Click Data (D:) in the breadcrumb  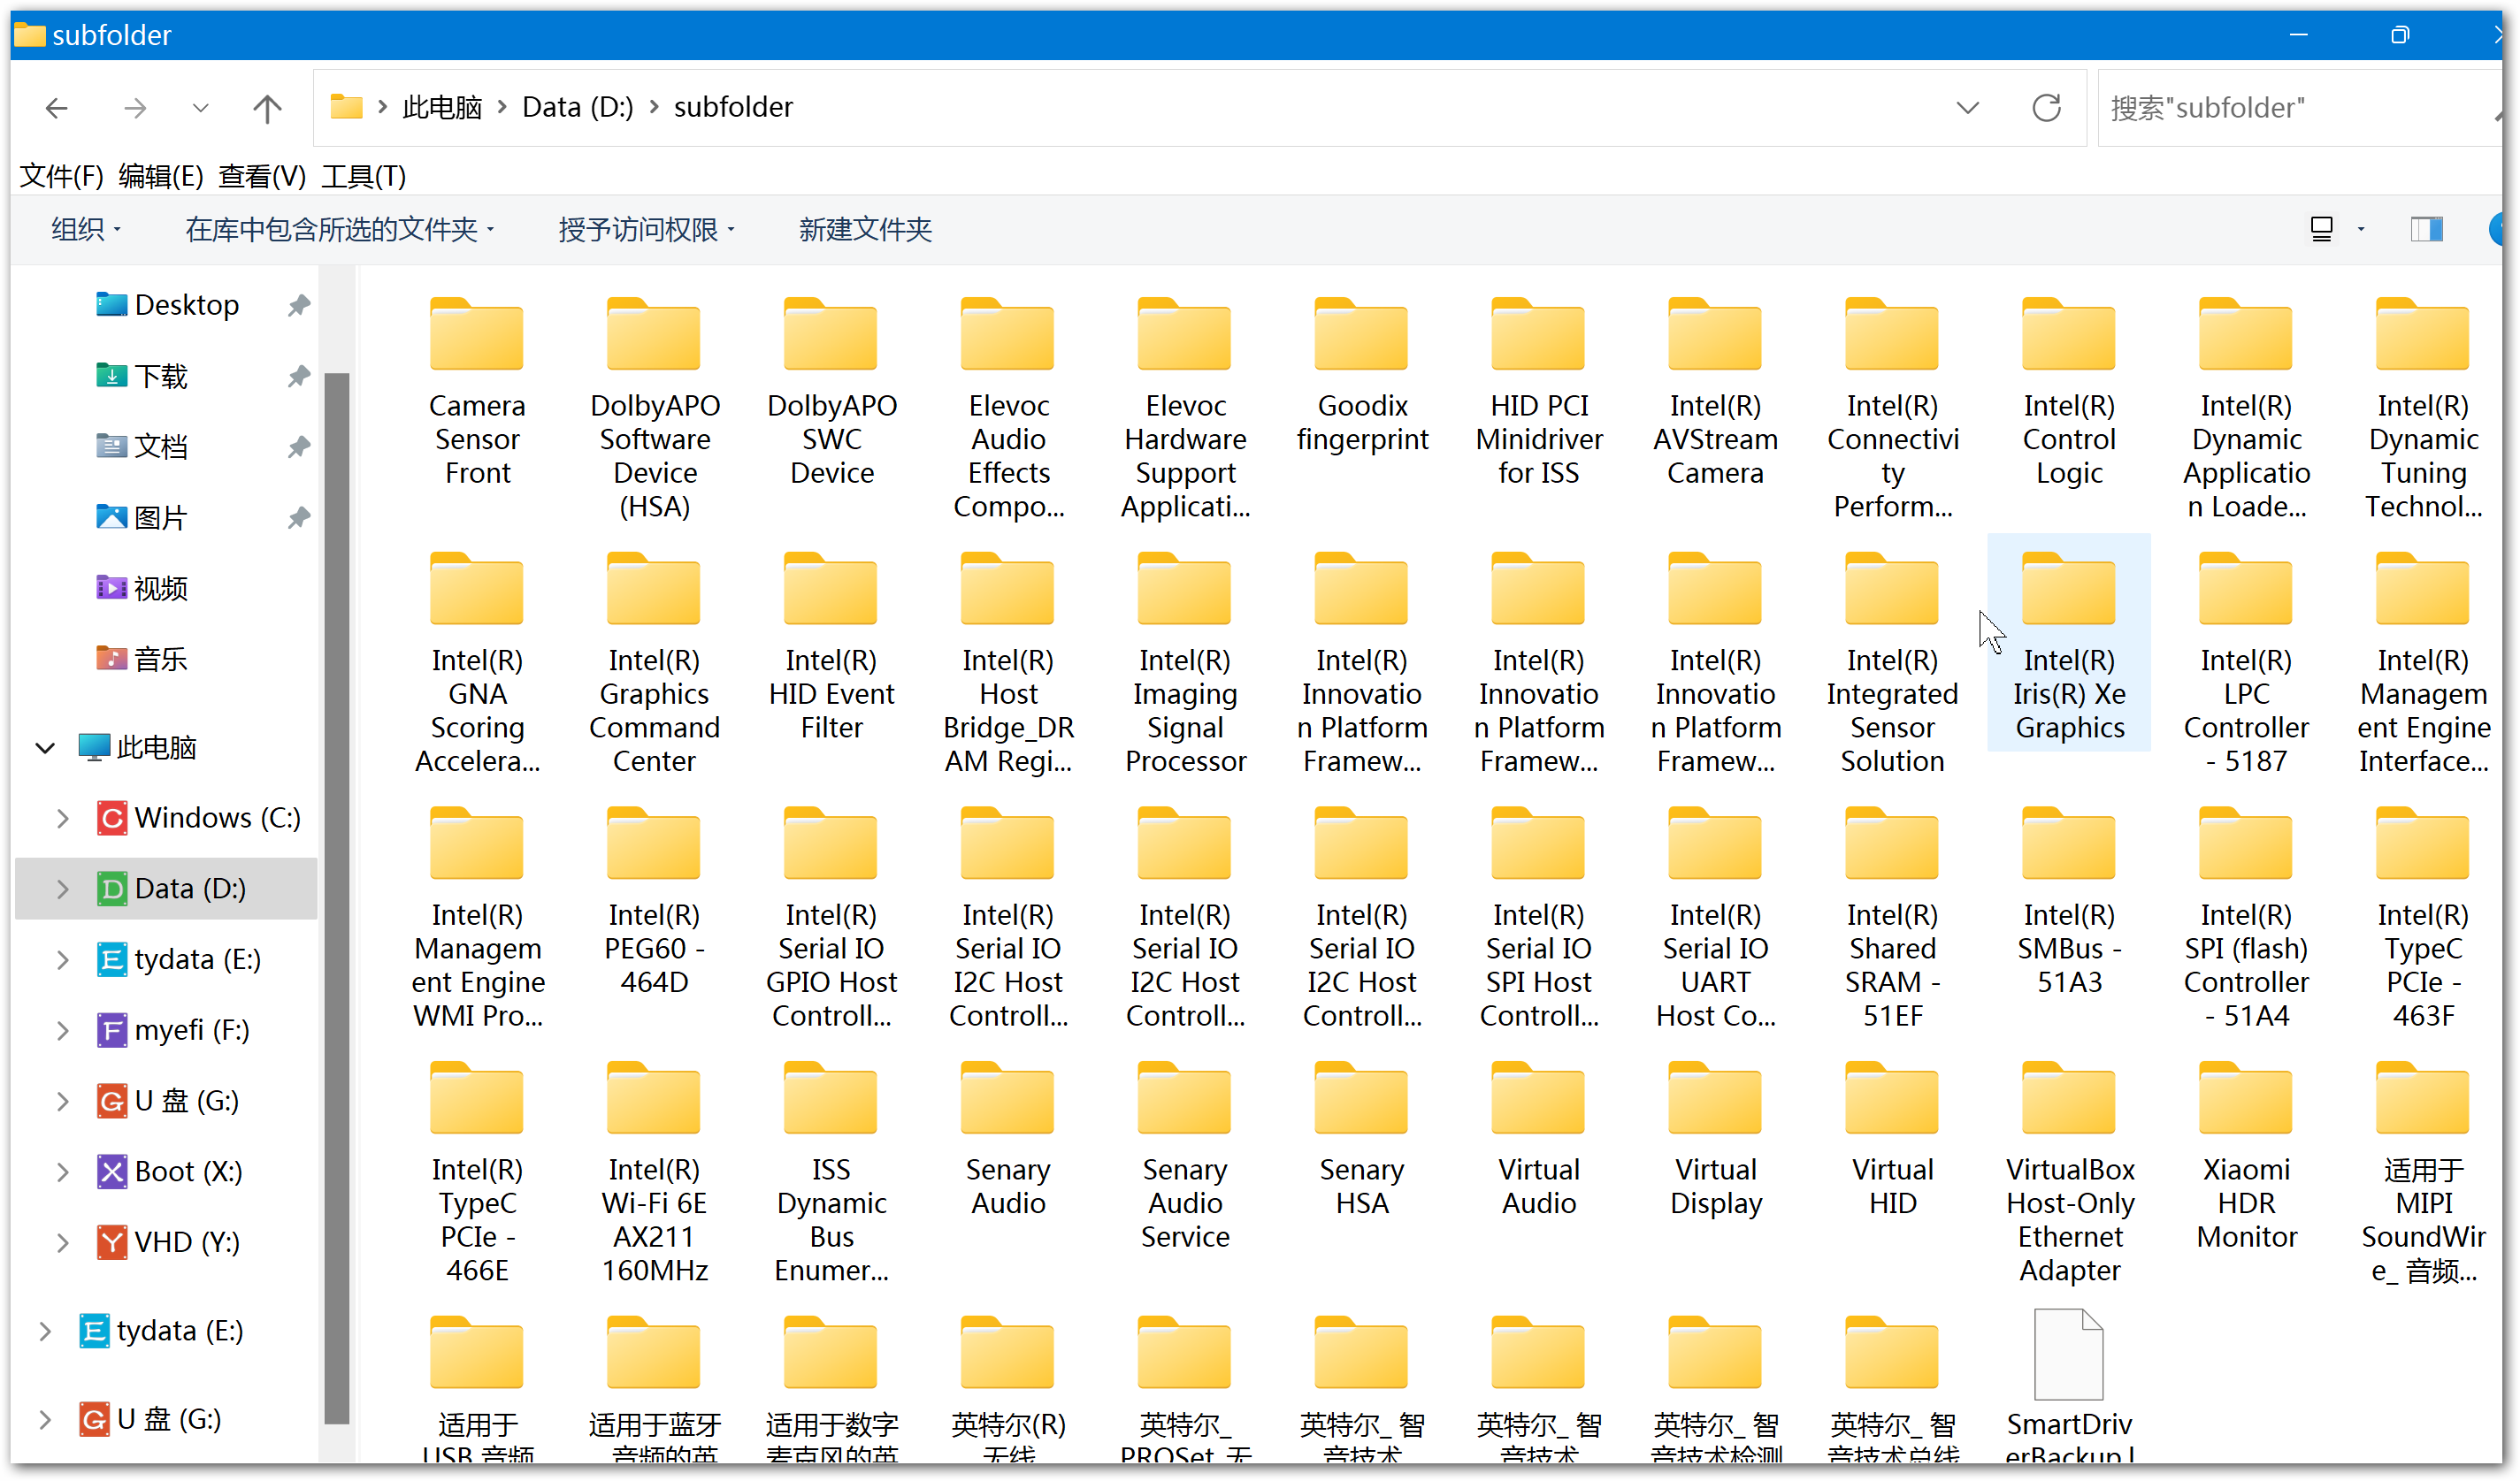point(577,107)
